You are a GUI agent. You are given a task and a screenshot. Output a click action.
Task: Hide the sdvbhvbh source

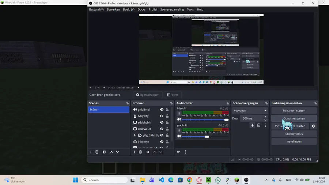(162, 122)
